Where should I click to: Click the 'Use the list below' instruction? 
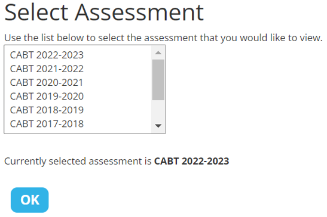[x=164, y=38]
